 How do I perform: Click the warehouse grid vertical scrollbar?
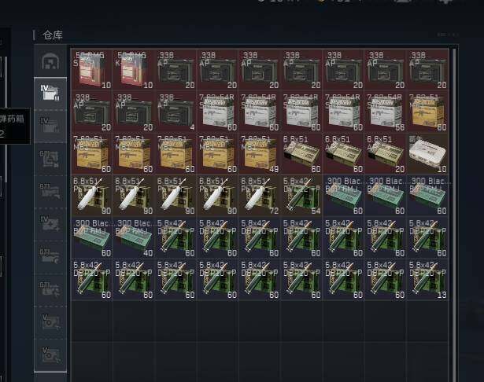pyautogui.click(x=454, y=213)
